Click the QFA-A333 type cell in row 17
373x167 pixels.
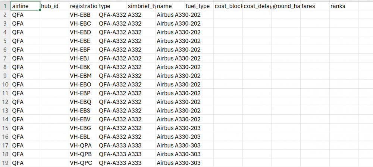[112, 145]
